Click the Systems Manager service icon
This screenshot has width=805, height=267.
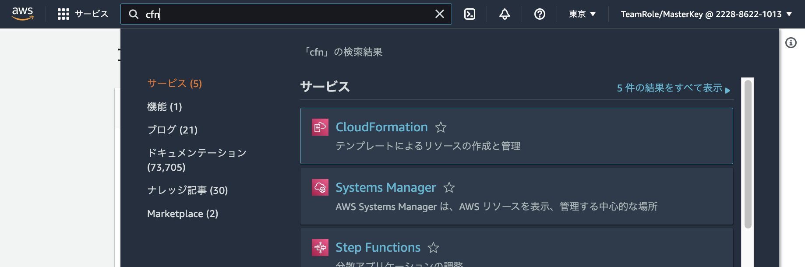pyautogui.click(x=320, y=188)
